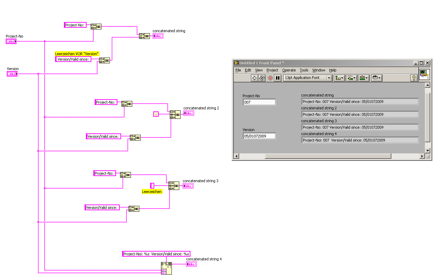Select the concatenated string 2 indicator terminal on diagram
This screenshot has width=436, height=279.
tap(189, 113)
